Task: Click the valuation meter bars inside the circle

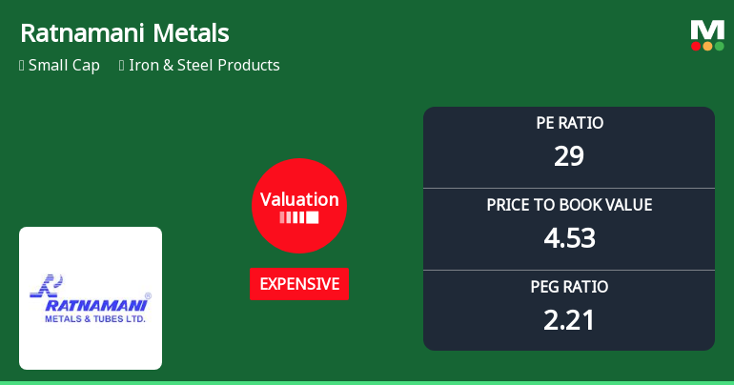Action: click(299, 218)
